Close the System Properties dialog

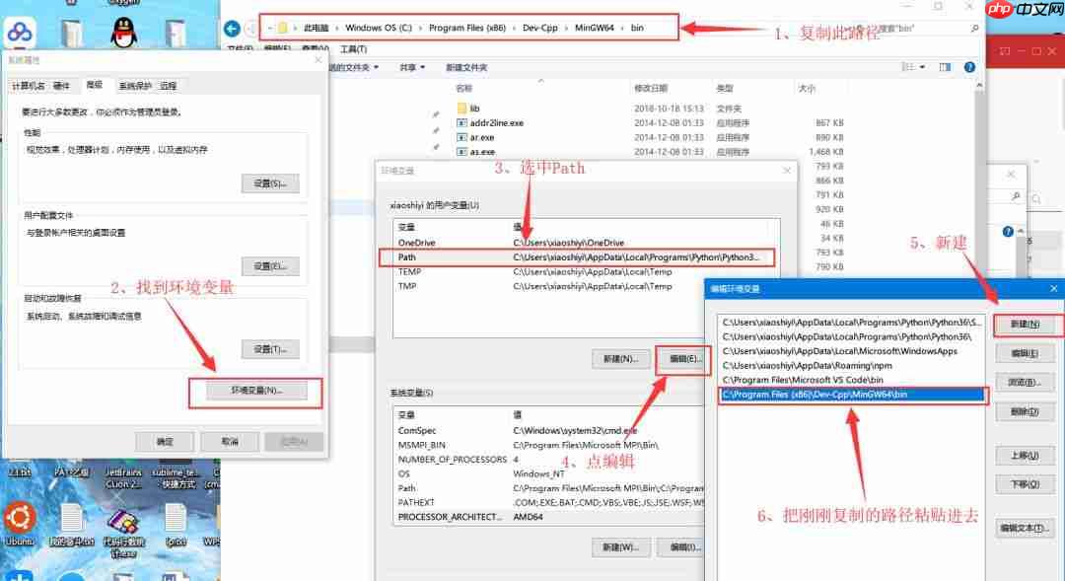point(318,60)
